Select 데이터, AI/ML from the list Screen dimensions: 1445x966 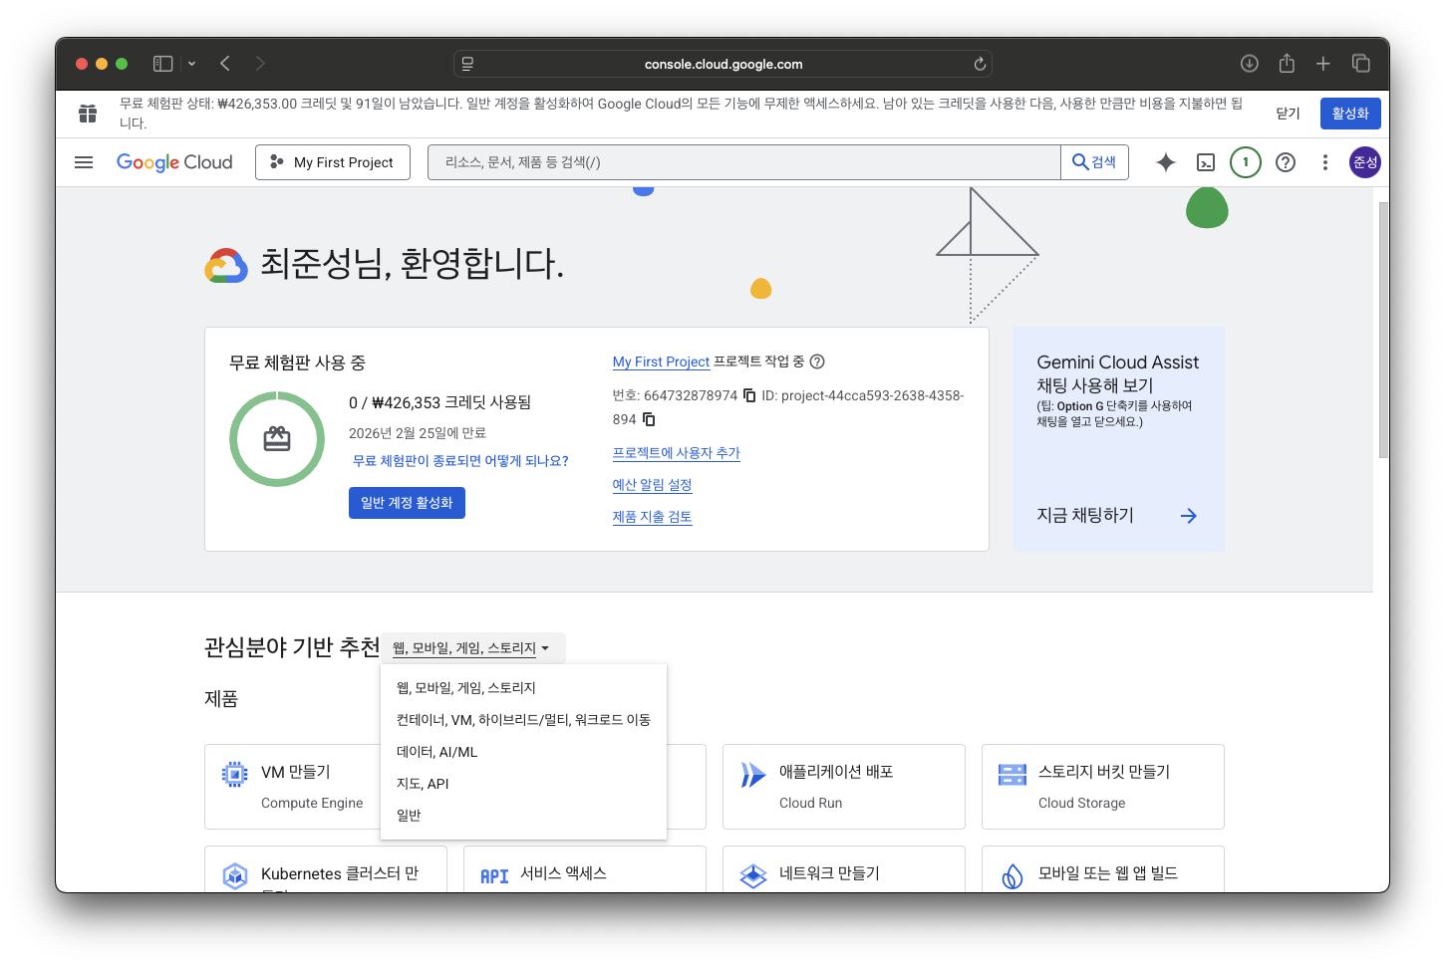[x=436, y=752]
